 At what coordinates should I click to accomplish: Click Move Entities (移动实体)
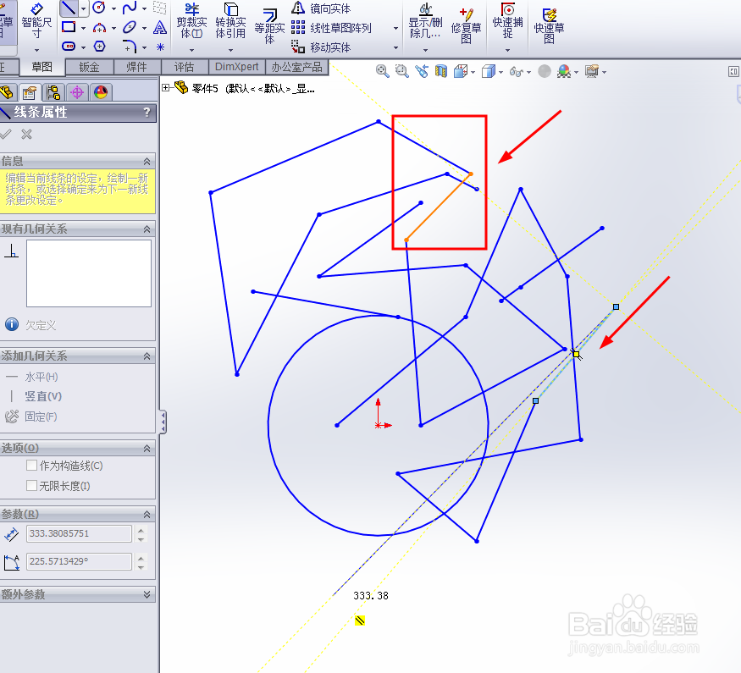coord(321,47)
